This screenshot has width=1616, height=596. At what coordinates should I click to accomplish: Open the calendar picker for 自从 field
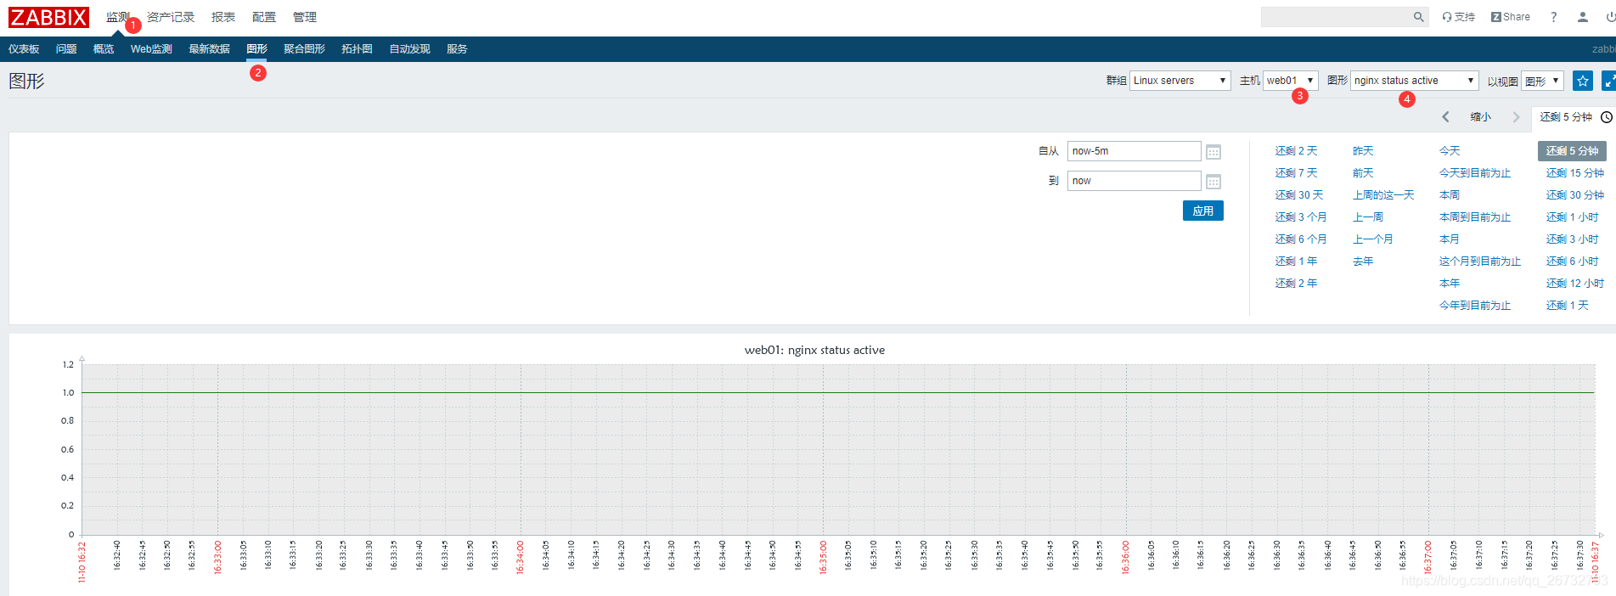pos(1213,152)
